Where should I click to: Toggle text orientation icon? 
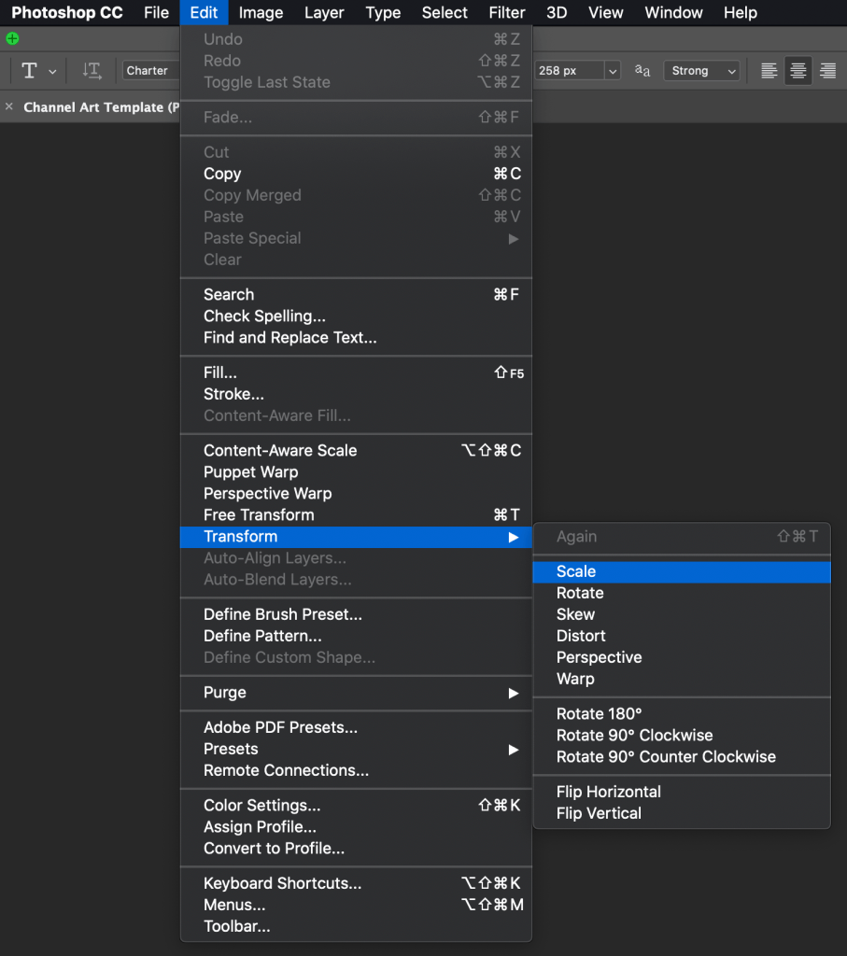click(x=92, y=71)
